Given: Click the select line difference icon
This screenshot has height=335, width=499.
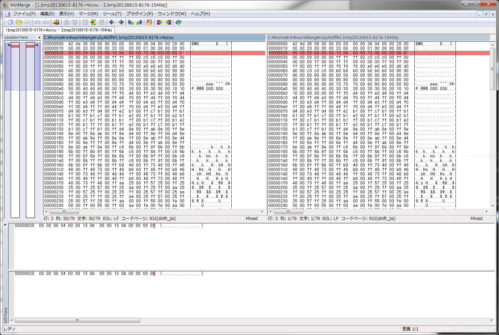Looking at the screenshot, I should point(56,22).
